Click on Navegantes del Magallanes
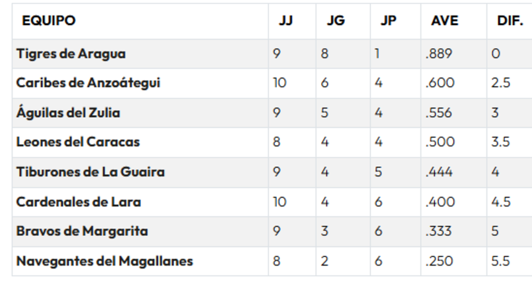The image size is (532, 286). pyautogui.click(x=104, y=261)
